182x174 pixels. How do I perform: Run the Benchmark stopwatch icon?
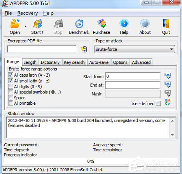tap(79, 24)
